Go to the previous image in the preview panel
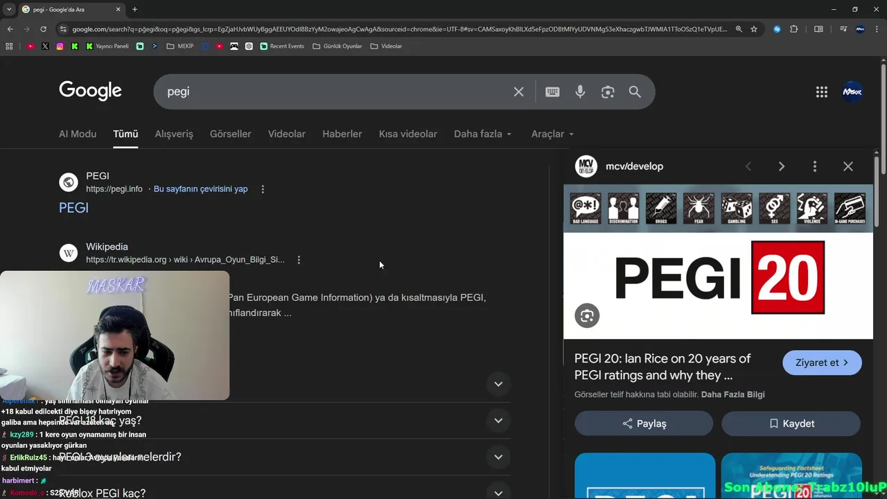Image resolution: width=887 pixels, height=499 pixels. [748, 166]
